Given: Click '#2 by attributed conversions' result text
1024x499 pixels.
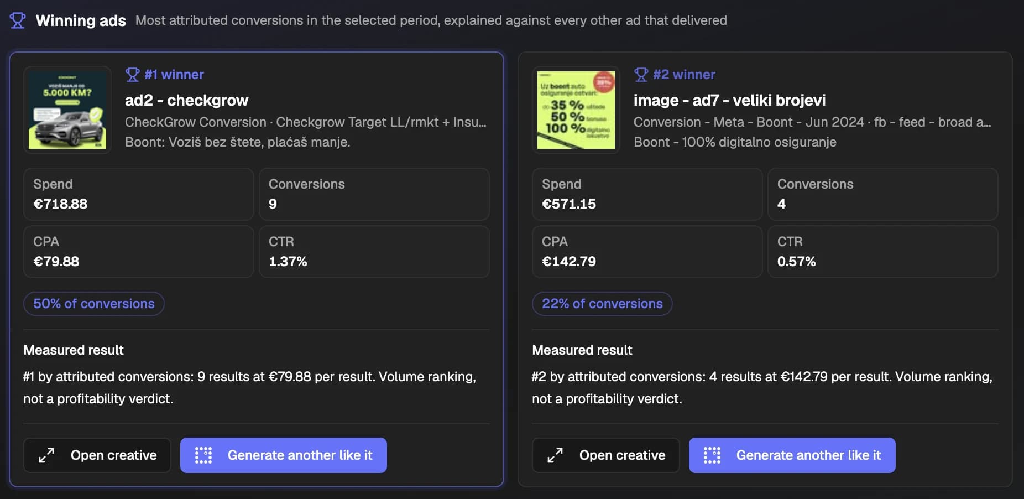Looking at the screenshot, I should 762,388.
